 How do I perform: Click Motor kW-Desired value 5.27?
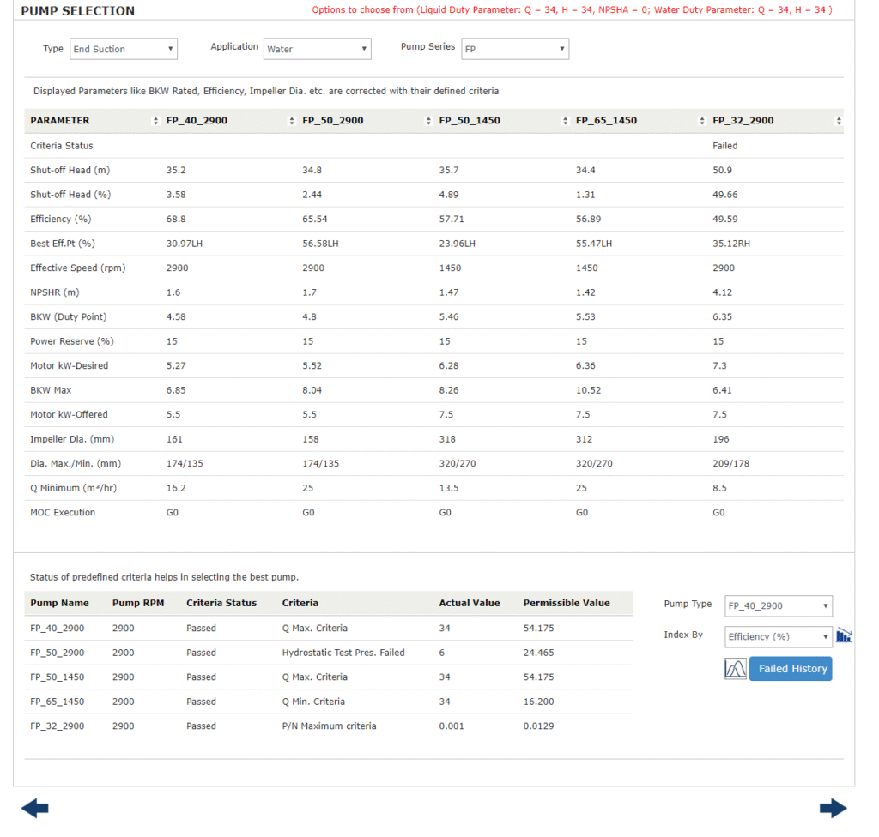[x=176, y=366]
